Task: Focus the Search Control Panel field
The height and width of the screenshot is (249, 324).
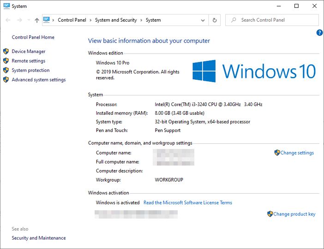Action: click(272, 20)
